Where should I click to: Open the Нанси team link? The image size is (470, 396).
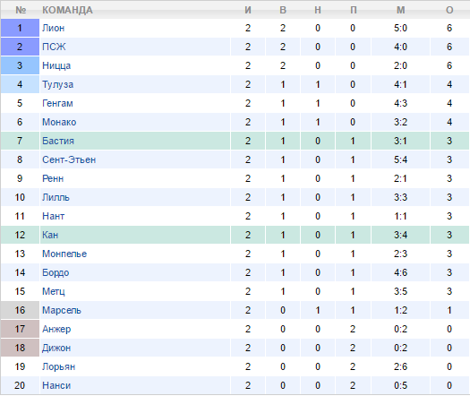pos(56,385)
